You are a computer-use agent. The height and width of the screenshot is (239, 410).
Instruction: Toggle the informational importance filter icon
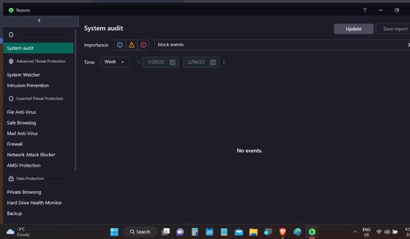pyautogui.click(x=120, y=45)
